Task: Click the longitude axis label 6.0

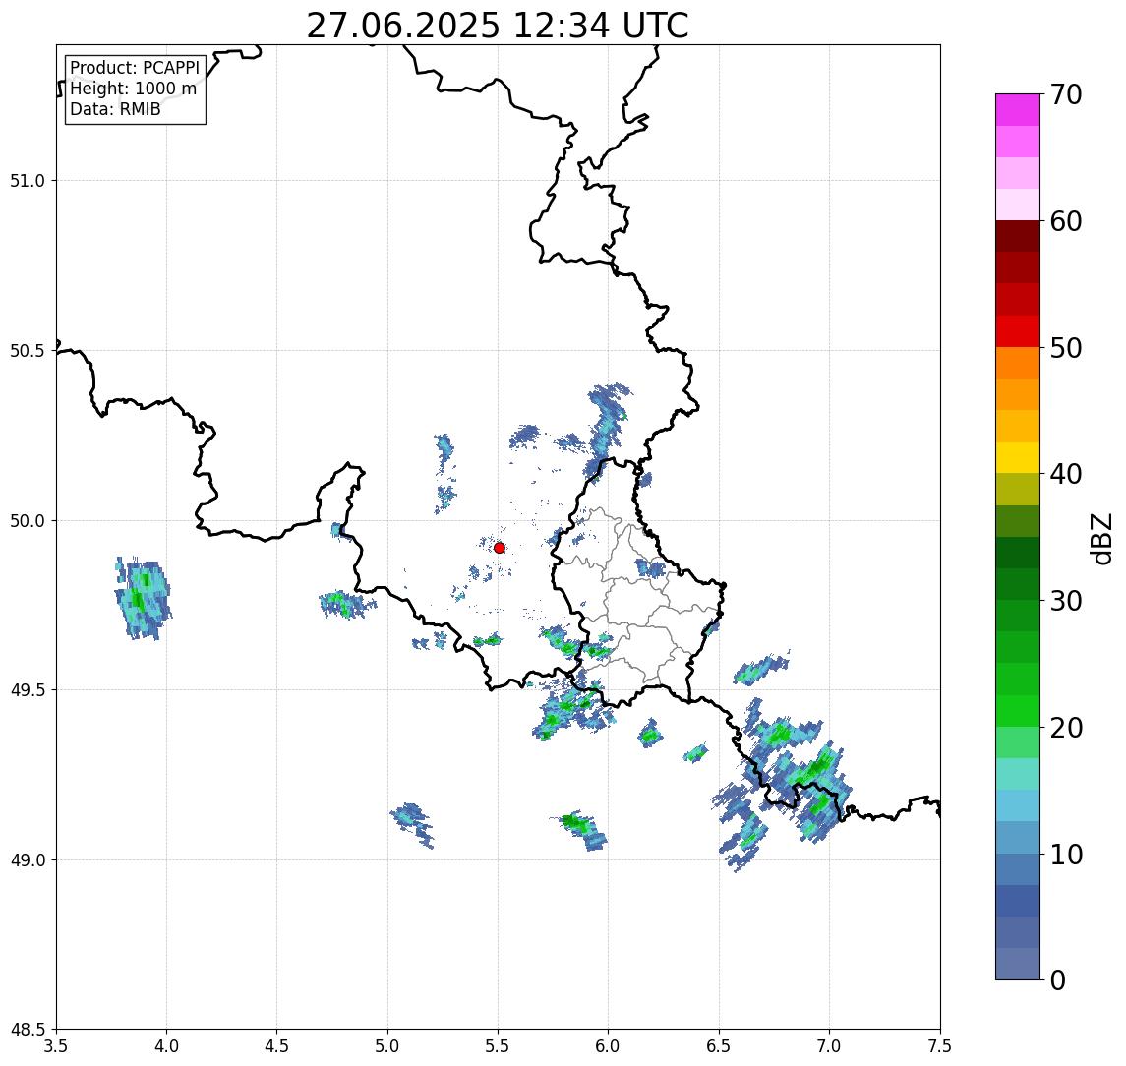Action: coord(609,1046)
